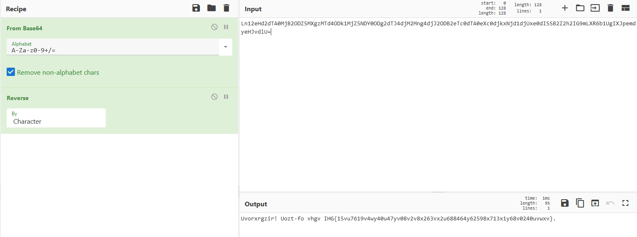Uncheck Remove non-alphabet chars
The width and height of the screenshot is (637, 237).
(11, 72)
